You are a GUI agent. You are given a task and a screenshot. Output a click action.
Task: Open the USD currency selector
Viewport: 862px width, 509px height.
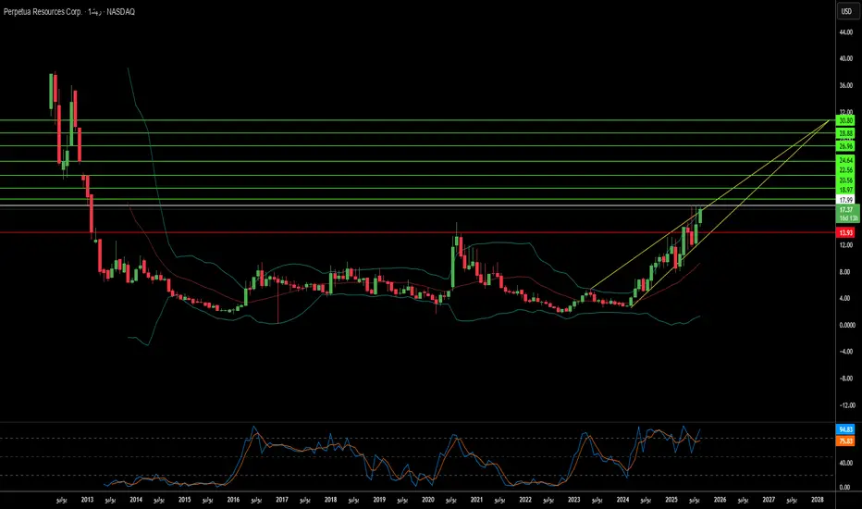pos(846,11)
